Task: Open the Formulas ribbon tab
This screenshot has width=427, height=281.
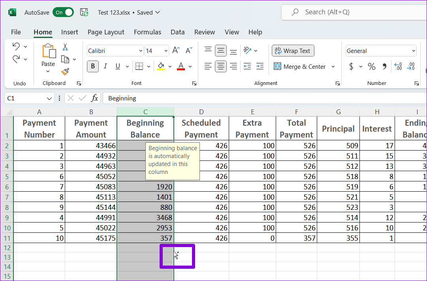Action: tap(147, 32)
